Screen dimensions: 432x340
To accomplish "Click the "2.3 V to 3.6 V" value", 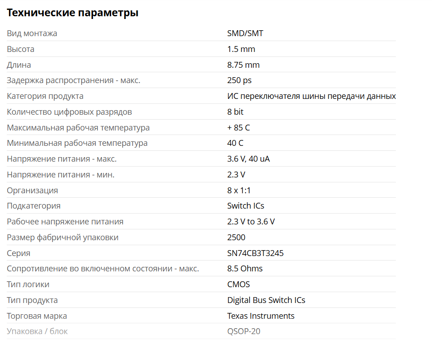I will (251, 222).
